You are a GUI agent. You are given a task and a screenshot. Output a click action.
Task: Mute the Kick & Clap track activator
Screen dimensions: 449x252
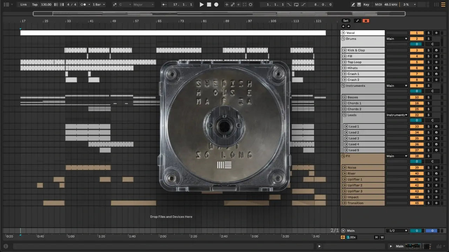point(417,50)
